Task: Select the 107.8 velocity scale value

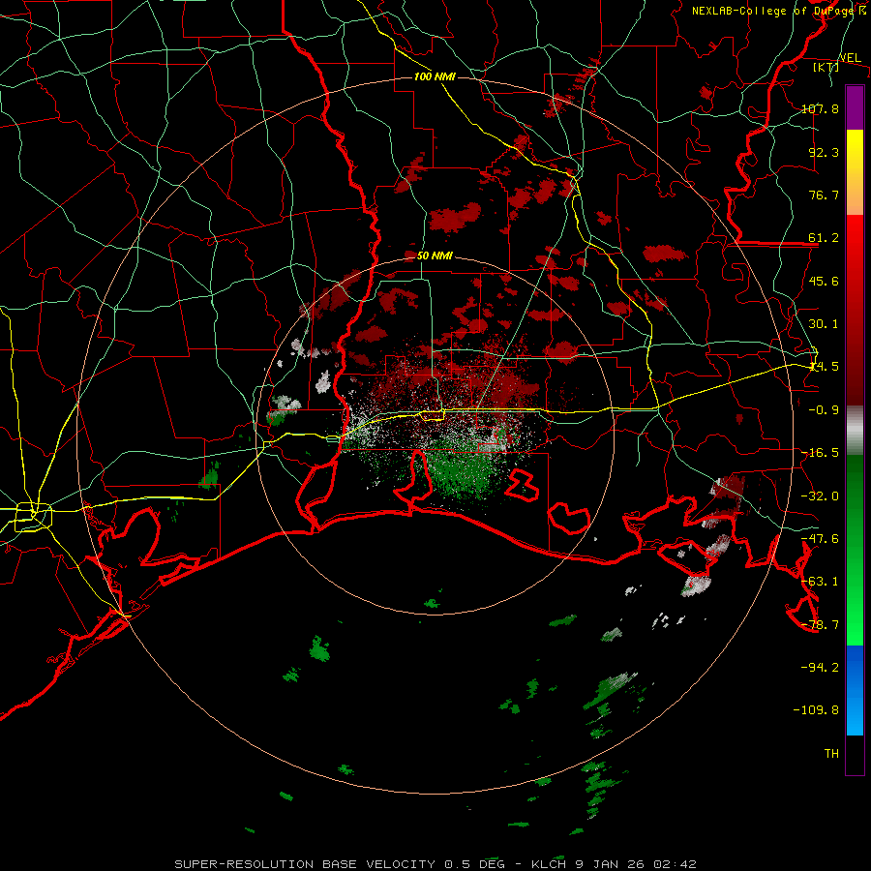Action: coord(821,108)
